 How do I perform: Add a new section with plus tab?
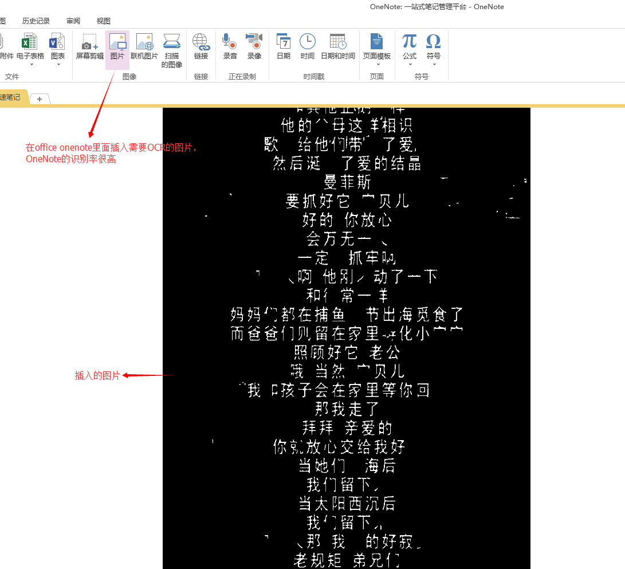pos(40,99)
